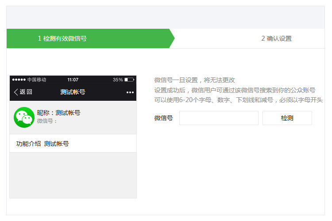332x221 pixels.
Task: Click the 昵称：测试帐号 nickname line
Action: click(58, 113)
